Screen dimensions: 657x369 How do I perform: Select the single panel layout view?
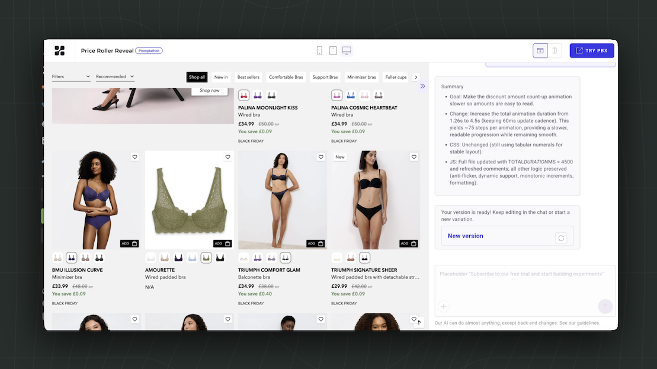point(540,51)
